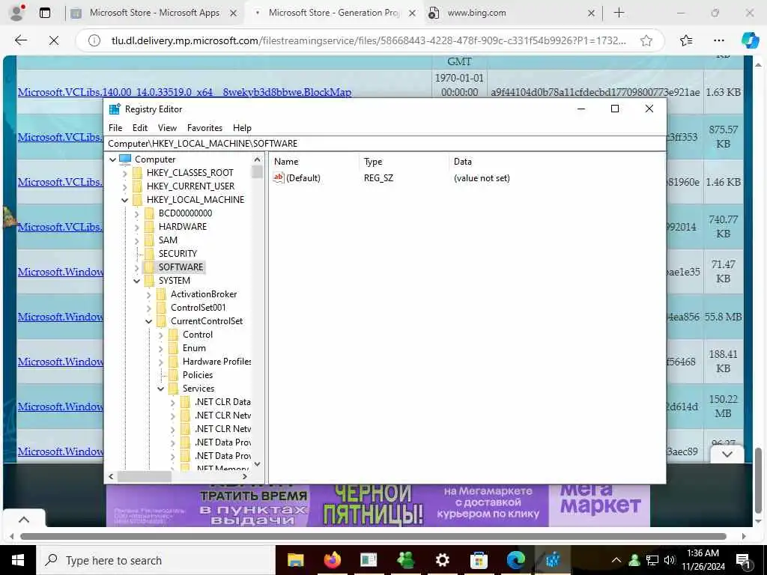The width and height of the screenshot is (767, 575).
Task: Select the SAM key folder icon
Action: click(x=149, y=240)
